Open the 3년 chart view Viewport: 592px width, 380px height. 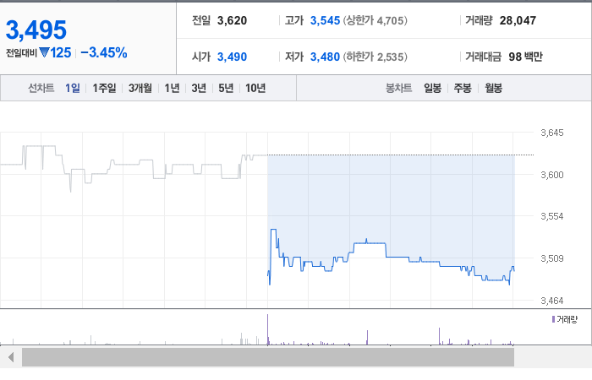199,88
